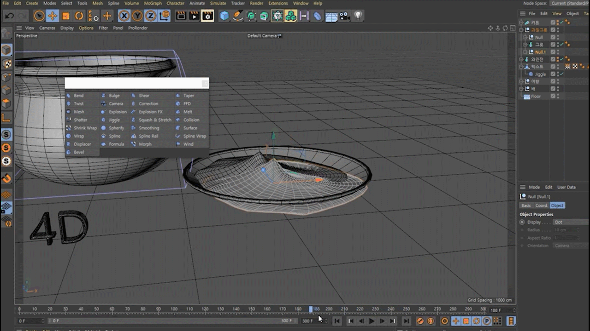Click the blue Deformer icon in the toolbar
This screenshot has width=590, height=331.
click(x=318, y=16)
